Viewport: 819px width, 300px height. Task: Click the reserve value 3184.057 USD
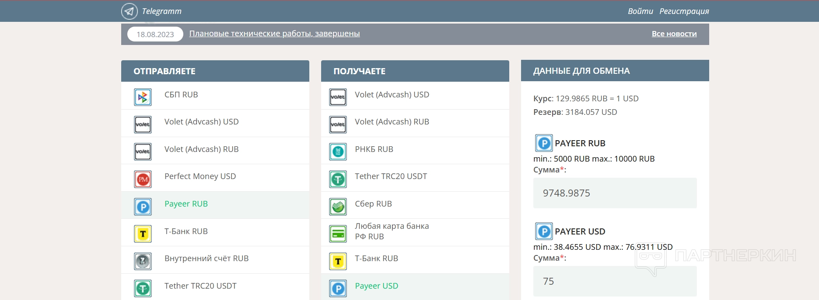click(591, 112)
